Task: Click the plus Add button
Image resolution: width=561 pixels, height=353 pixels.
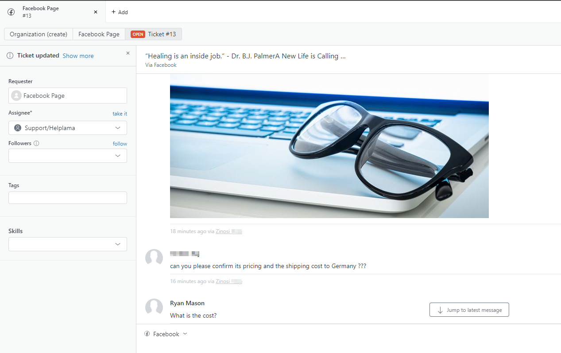Action: [x=120, y=12]
